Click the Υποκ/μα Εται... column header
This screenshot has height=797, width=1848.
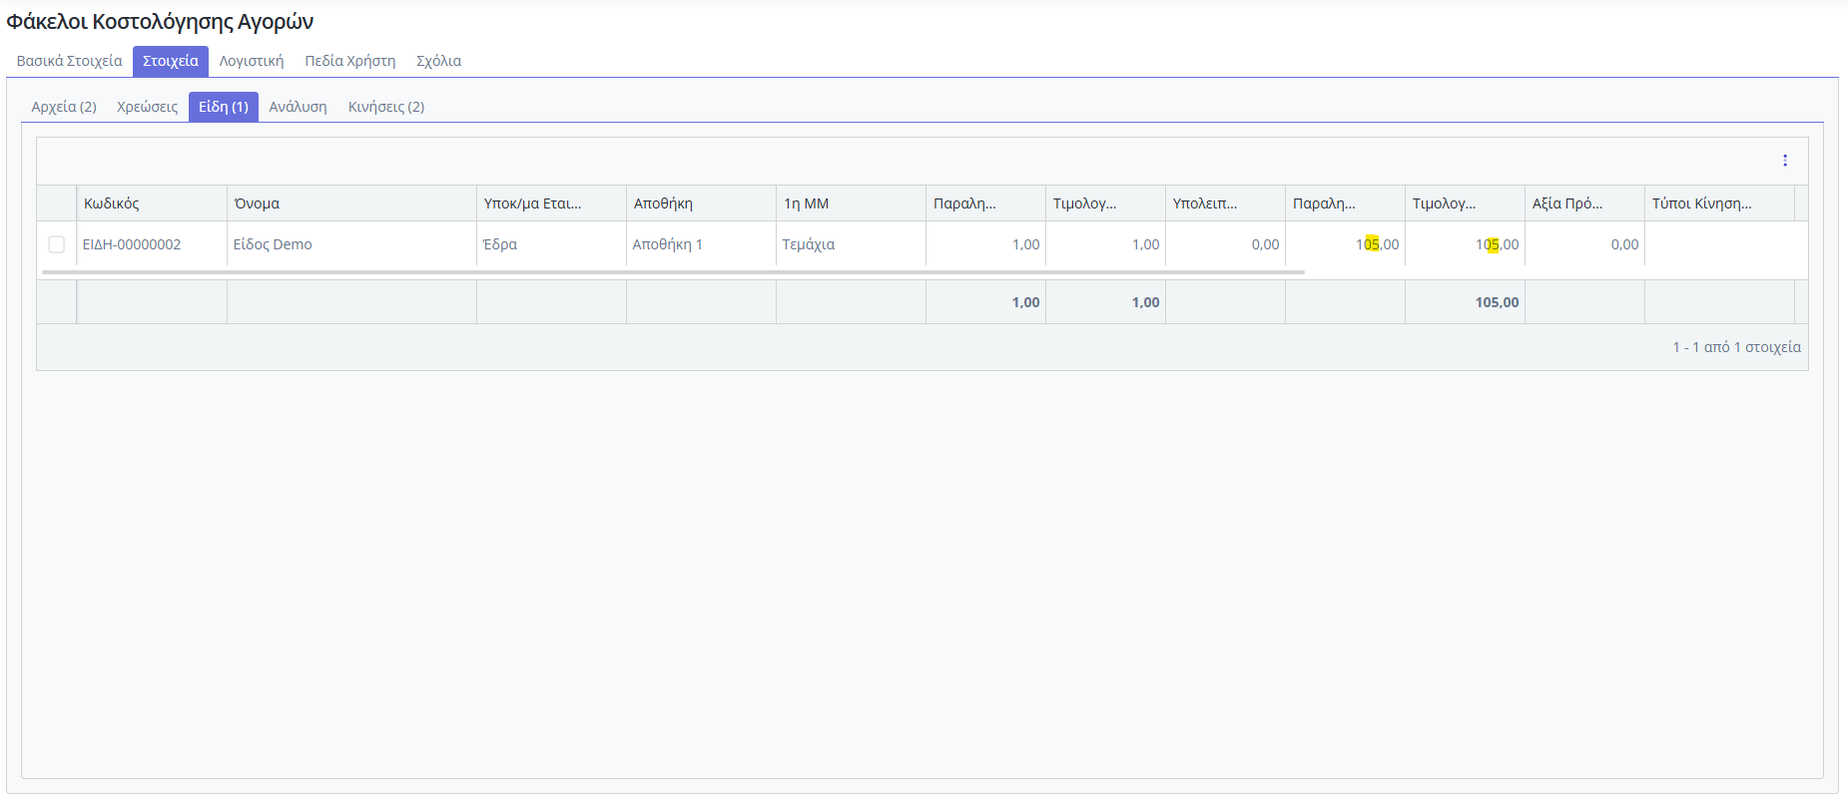coord(532,203)
